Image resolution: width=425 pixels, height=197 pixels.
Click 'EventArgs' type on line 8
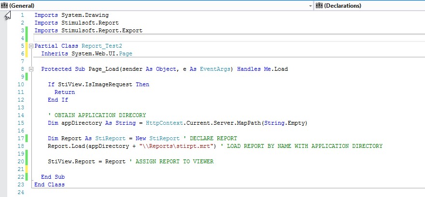pos(215,69)
